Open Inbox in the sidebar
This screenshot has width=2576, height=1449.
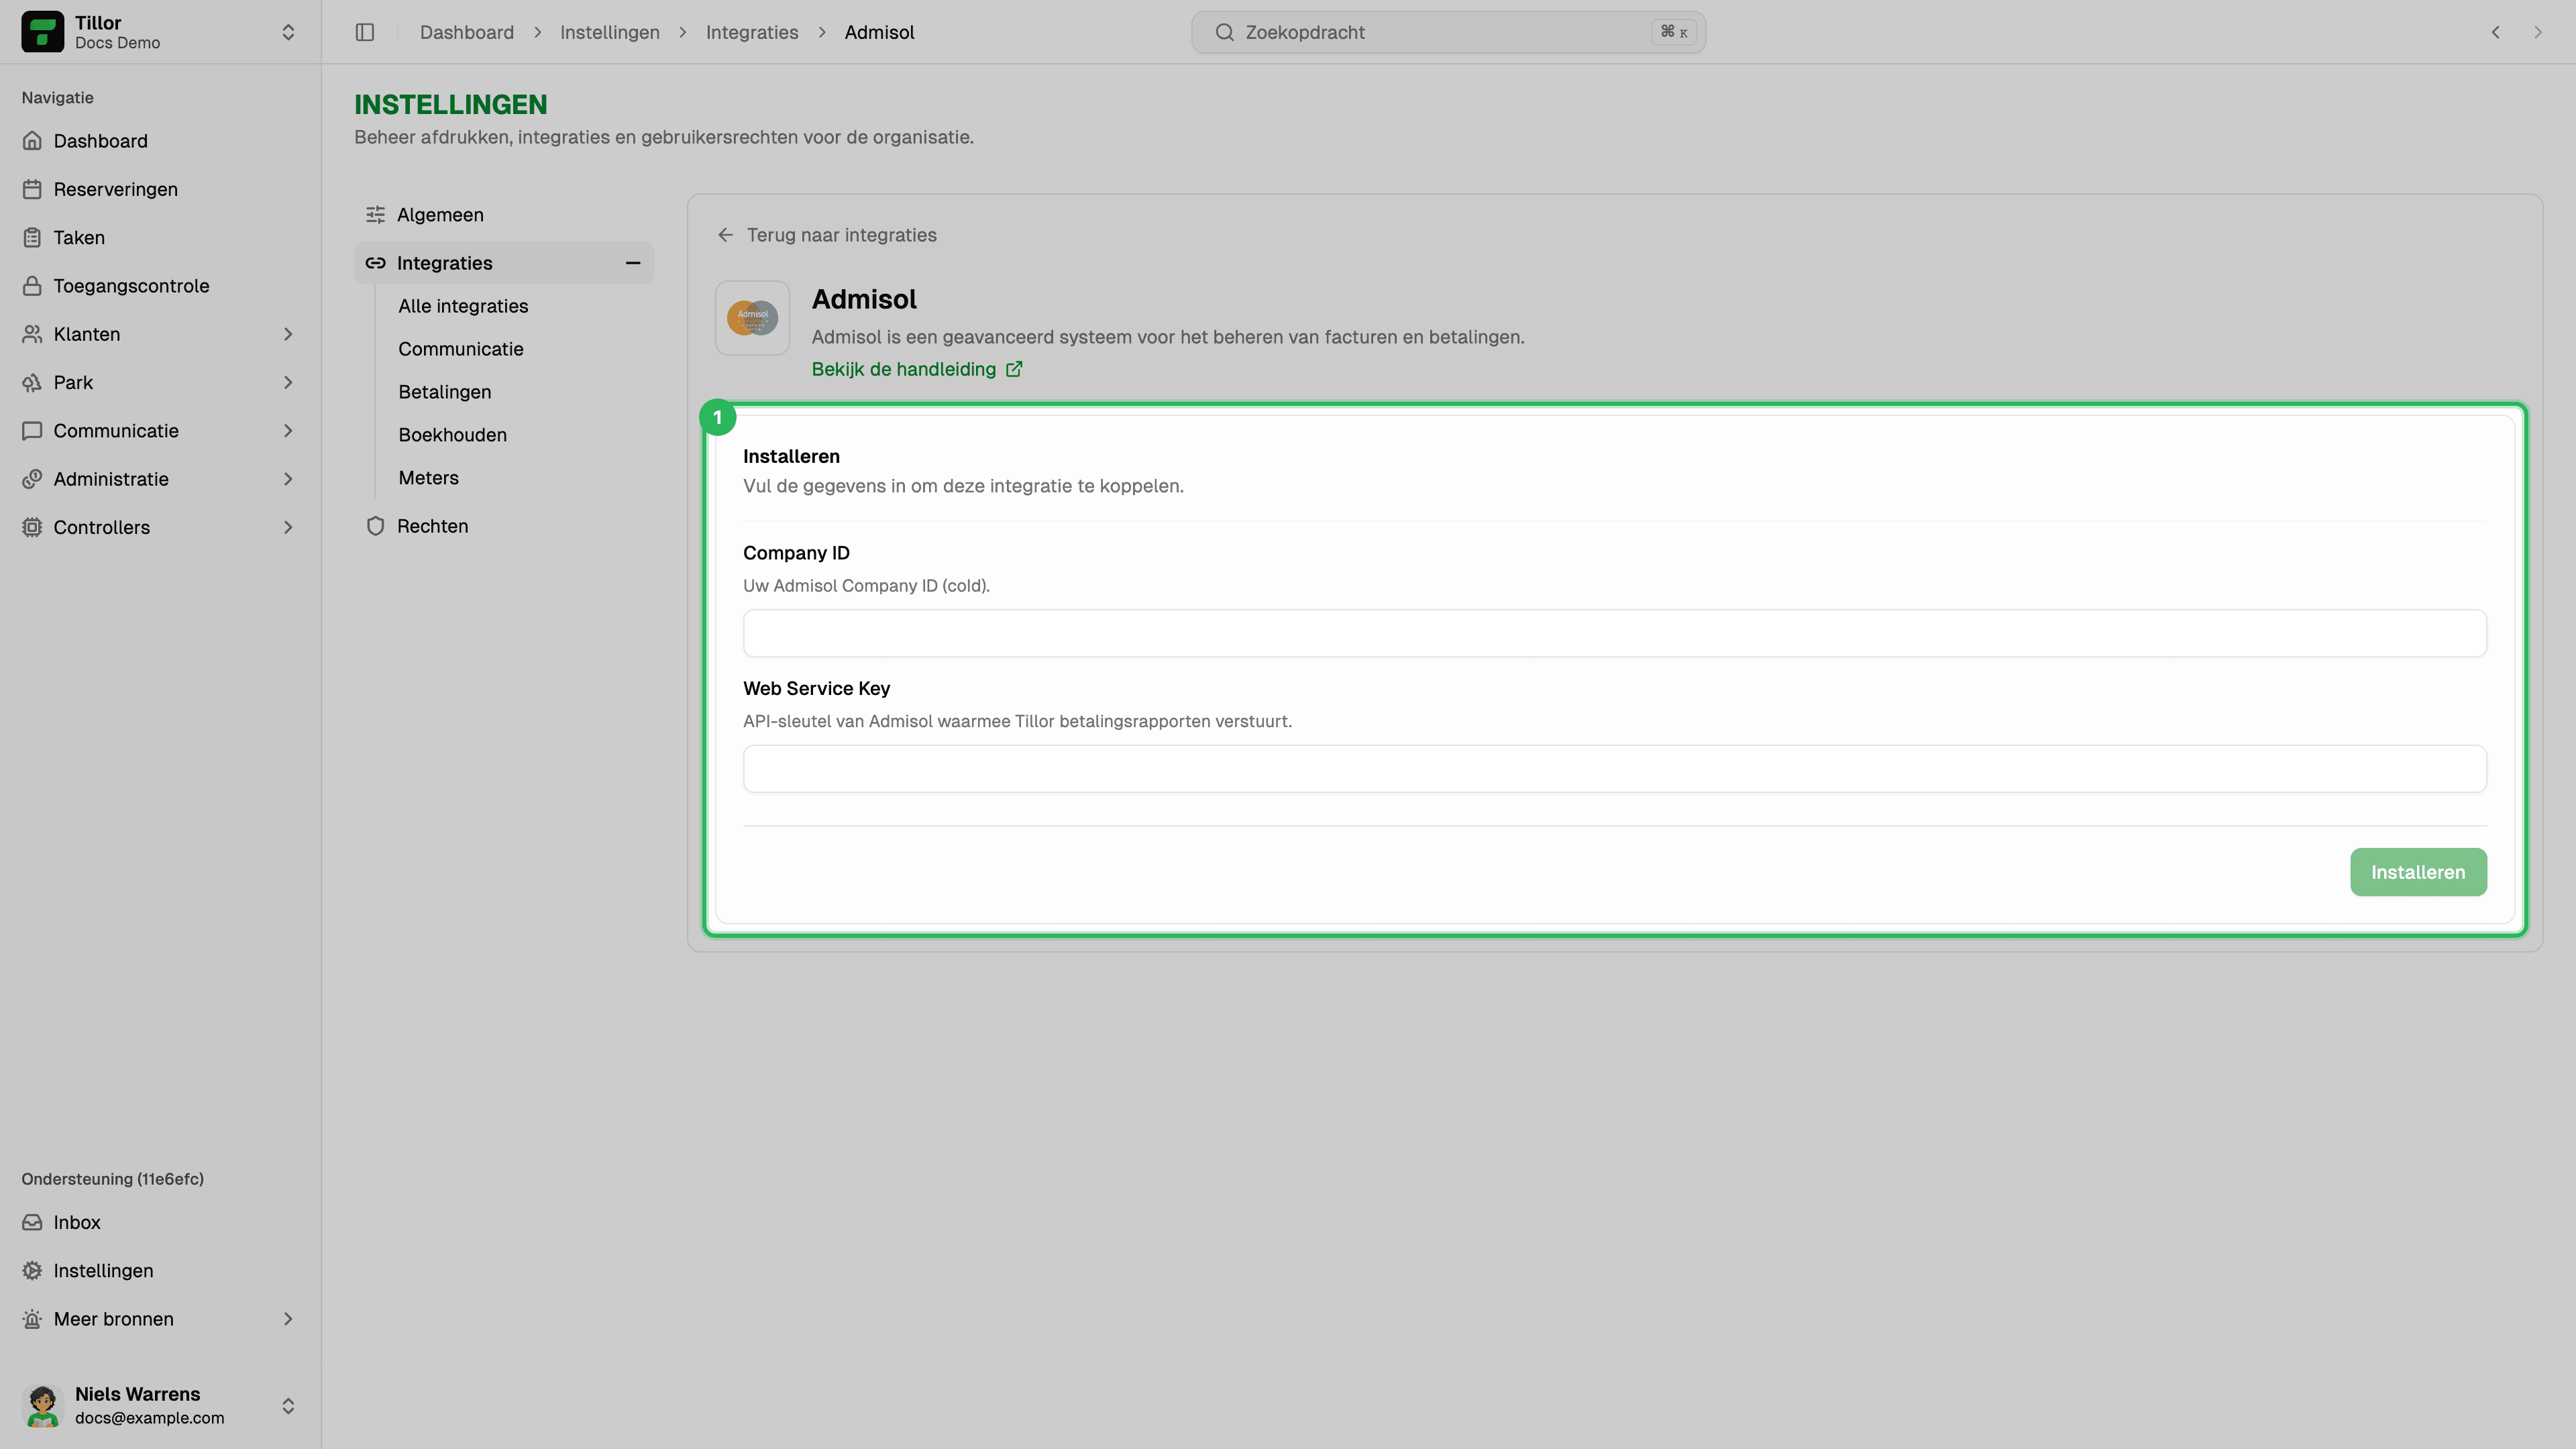point(160,1222)
